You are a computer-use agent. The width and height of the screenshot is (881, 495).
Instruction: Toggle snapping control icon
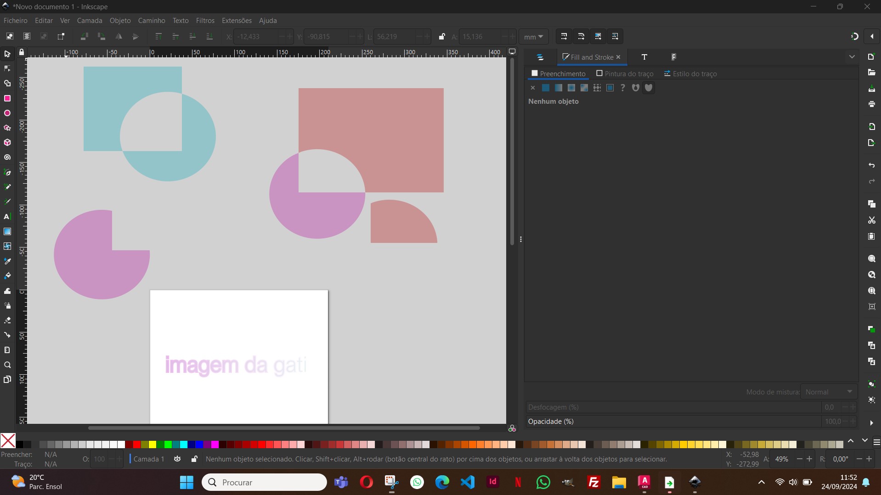click(854, 36)
